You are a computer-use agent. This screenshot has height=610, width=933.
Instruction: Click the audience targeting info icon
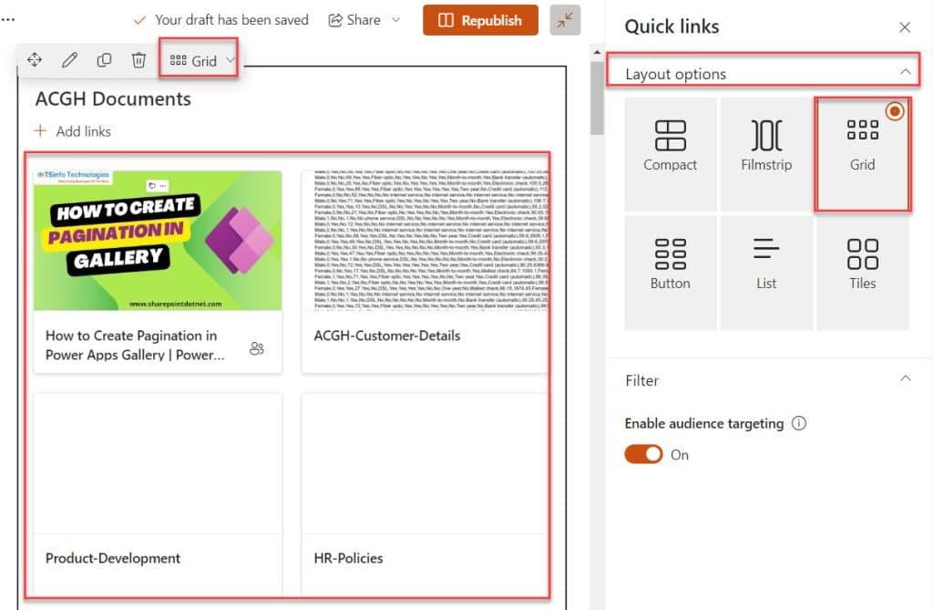[798, 423]
